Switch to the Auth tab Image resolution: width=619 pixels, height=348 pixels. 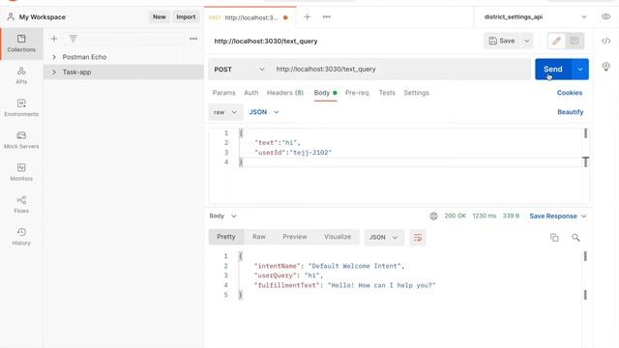tap(251, 93)
